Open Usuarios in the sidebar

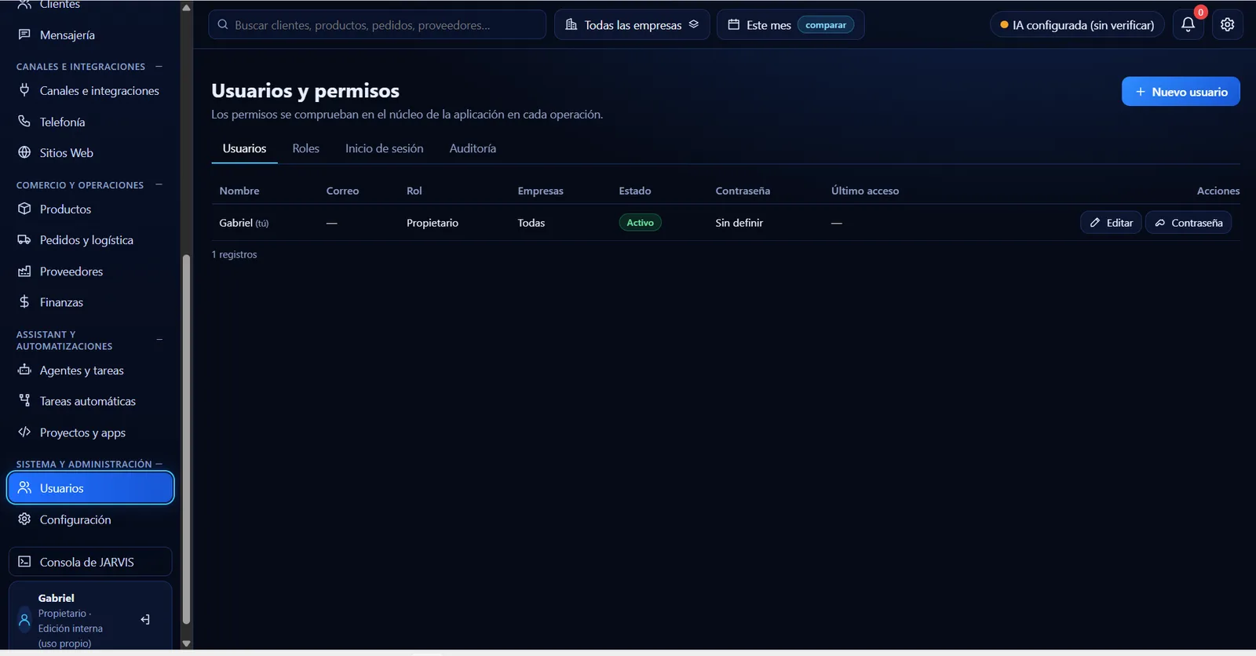(x=90, y=488)
